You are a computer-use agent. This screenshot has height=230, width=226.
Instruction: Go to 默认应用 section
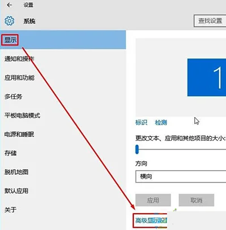point(16,191)
